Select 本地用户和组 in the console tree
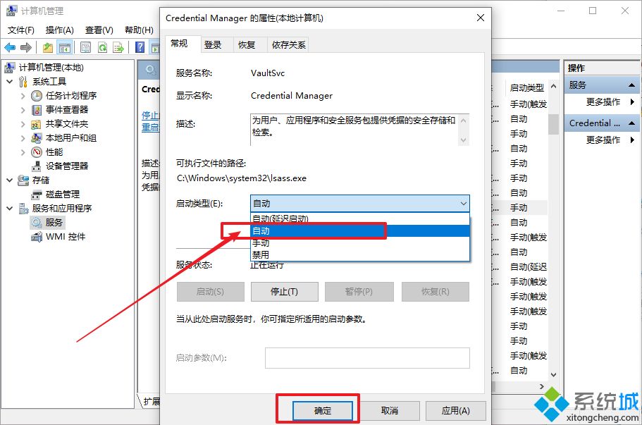This screenshot has width=642, height=425. 71,138
